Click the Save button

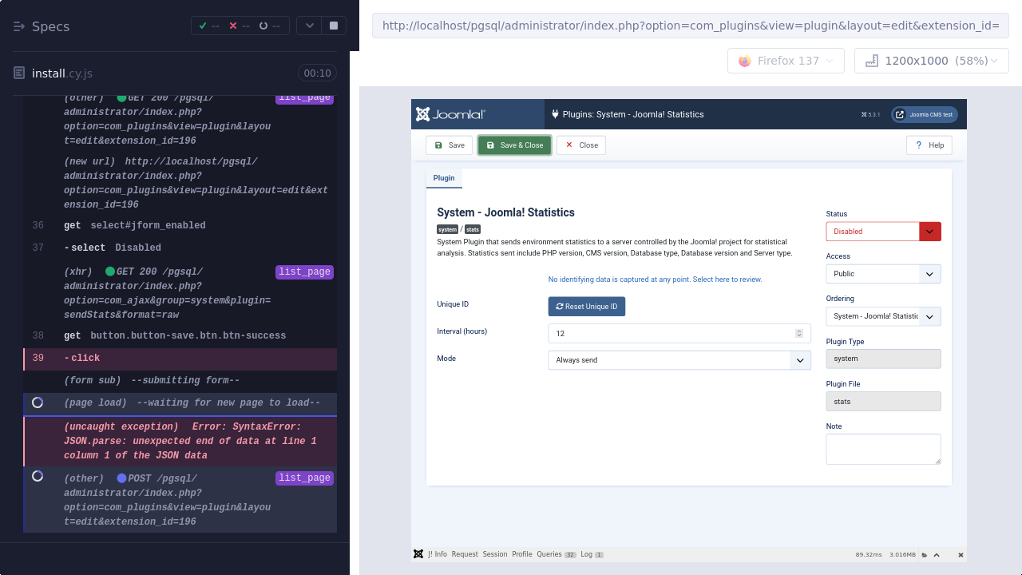449,145
